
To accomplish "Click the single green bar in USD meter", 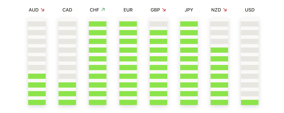I will click(x=250, y=102).
